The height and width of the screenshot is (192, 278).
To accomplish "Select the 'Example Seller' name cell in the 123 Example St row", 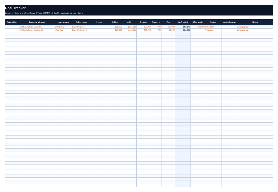I will click(81, 27).
